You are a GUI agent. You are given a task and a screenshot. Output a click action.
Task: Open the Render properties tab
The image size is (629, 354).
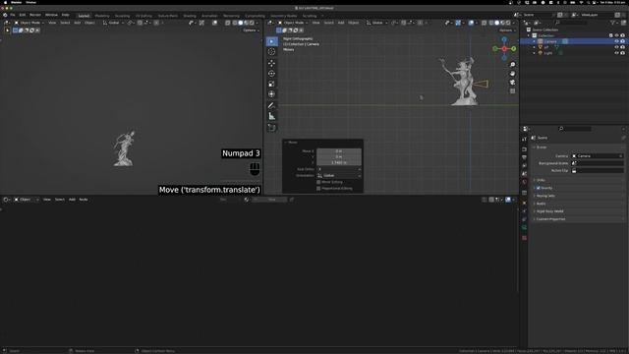coord(524,149)
